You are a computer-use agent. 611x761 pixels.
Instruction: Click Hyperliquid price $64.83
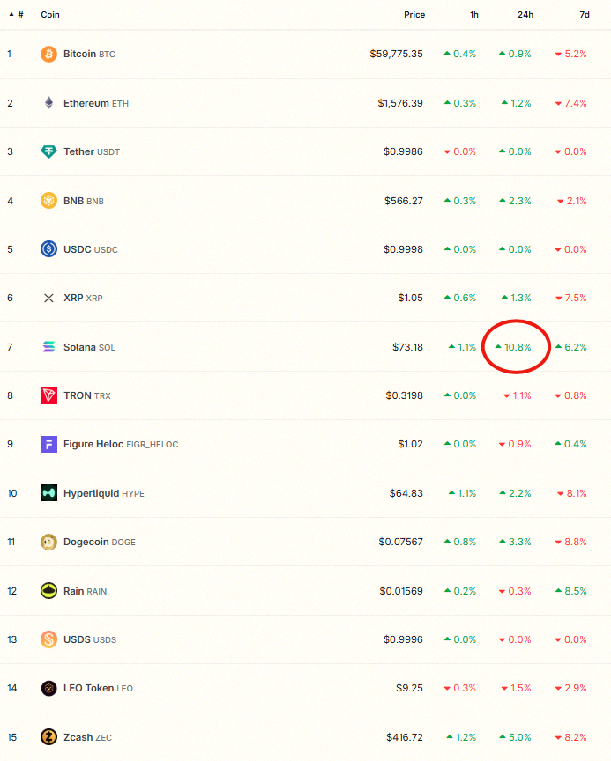click(406, 493)
